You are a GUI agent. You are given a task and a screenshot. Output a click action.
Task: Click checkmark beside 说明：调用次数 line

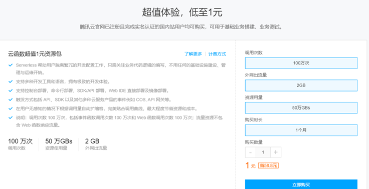click(11, 117)
